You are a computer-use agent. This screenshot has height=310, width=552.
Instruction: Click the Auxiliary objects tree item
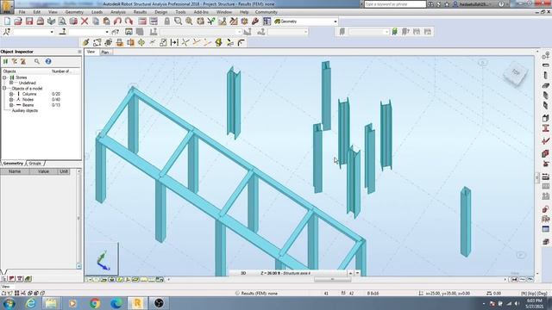tap(25, 111)
